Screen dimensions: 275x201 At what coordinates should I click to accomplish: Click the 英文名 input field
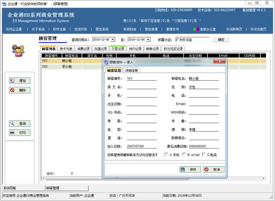pyautogui.click(x=141, y=87)
